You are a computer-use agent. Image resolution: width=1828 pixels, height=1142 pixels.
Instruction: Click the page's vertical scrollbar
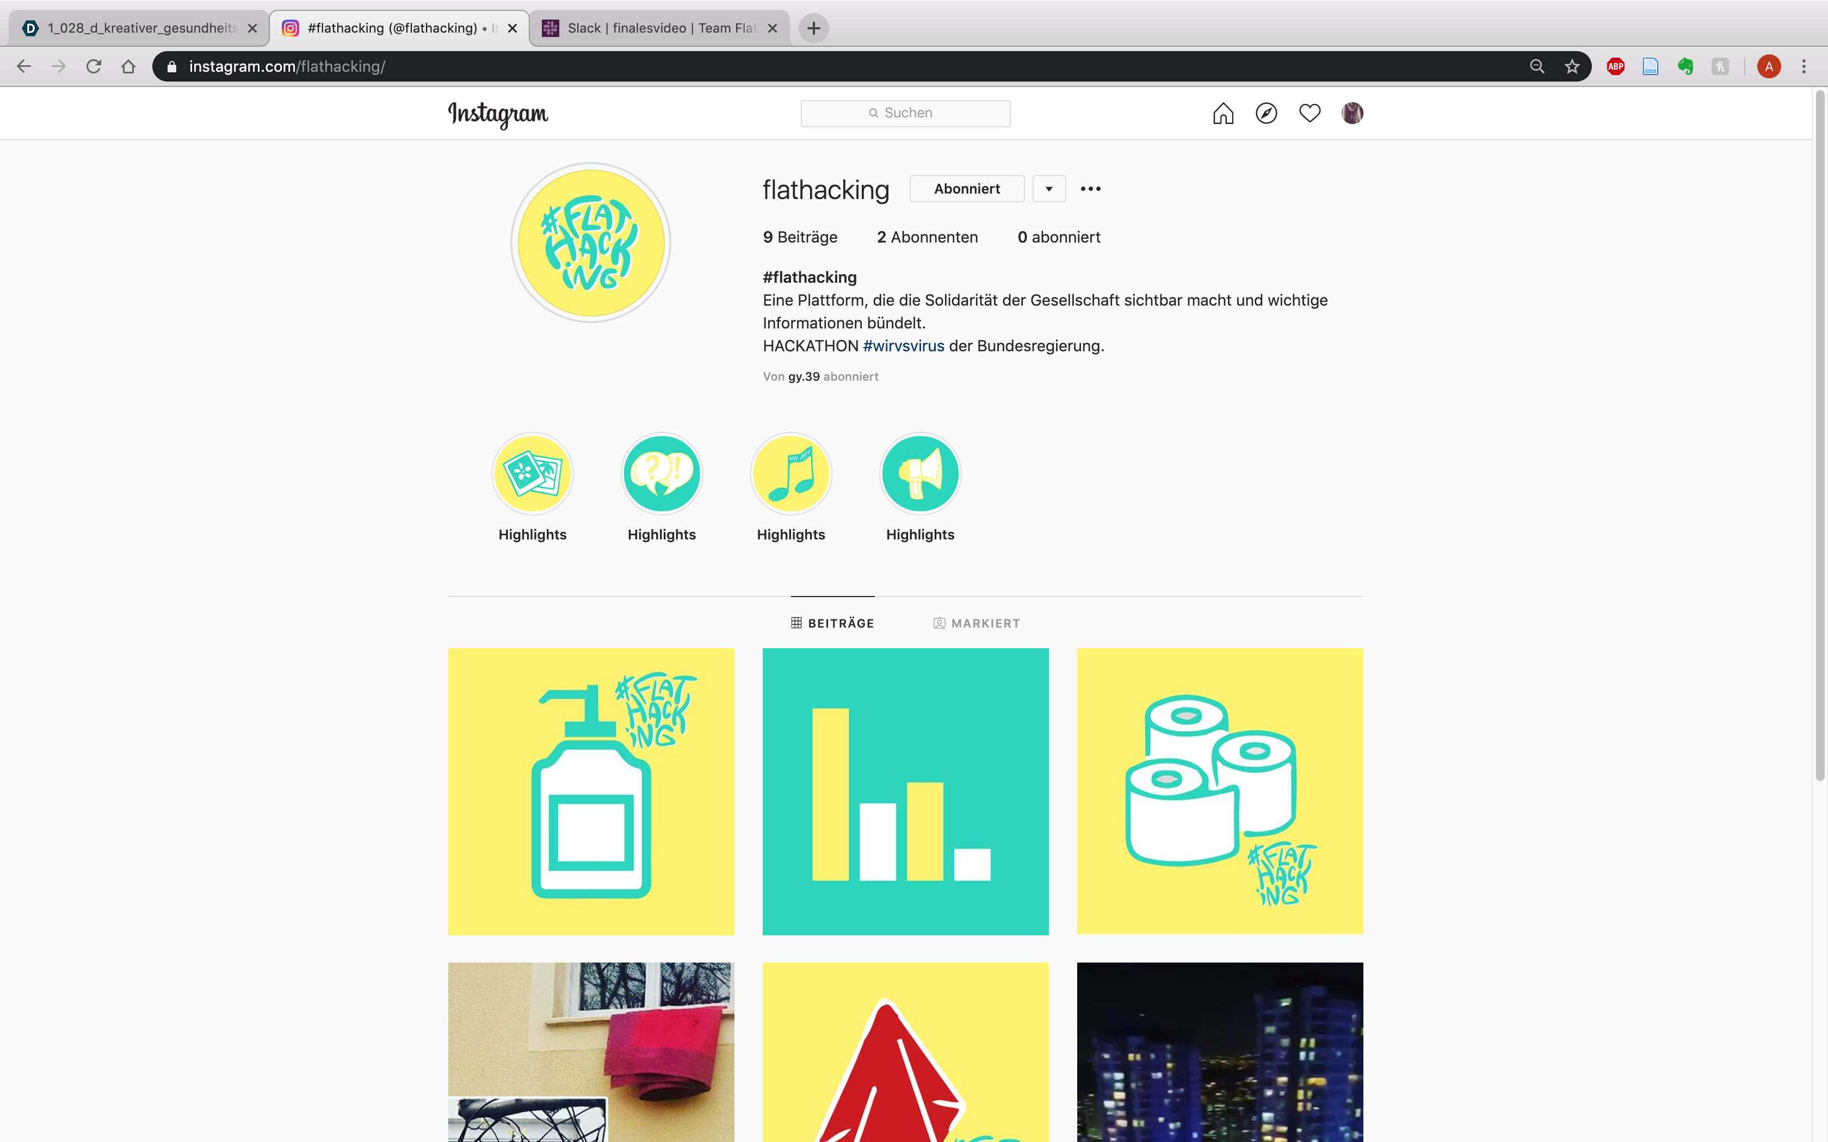1820,438
